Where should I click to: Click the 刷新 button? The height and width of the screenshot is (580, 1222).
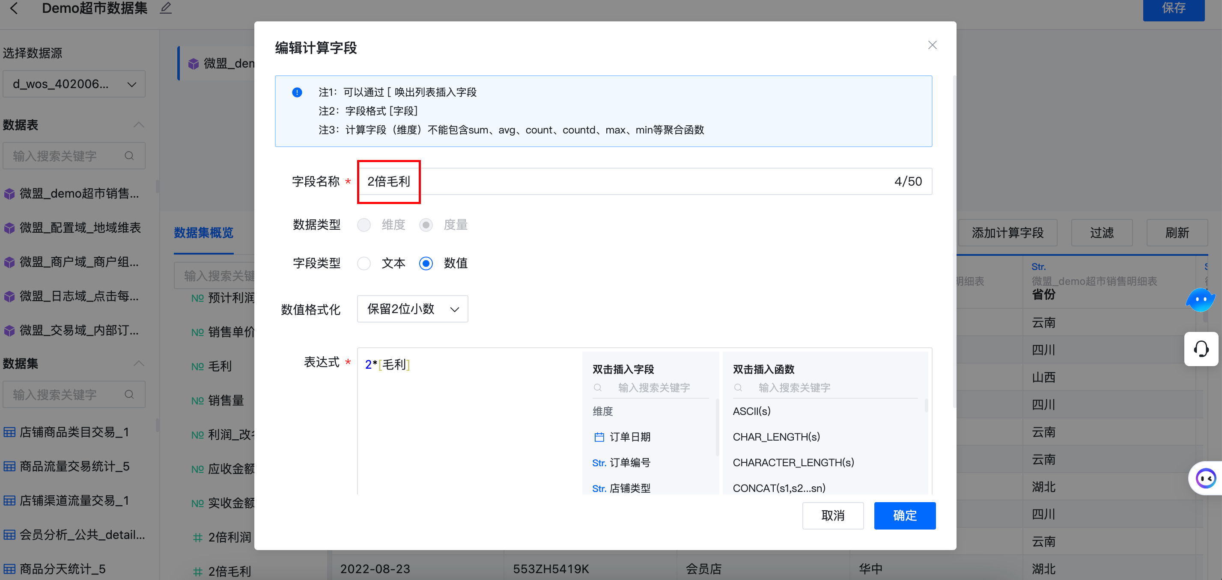[1177, 233]
